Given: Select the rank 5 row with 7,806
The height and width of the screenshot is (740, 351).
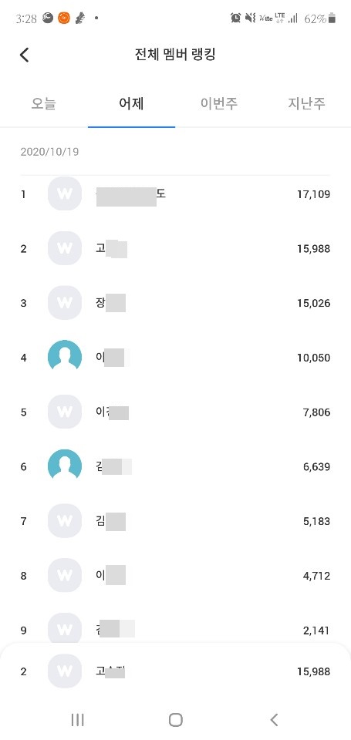Looking at the screenshot, I should pyautogui.click(x=175, y=412).
